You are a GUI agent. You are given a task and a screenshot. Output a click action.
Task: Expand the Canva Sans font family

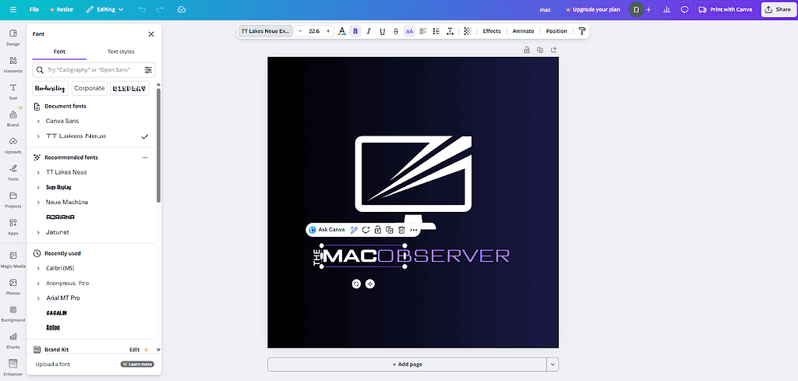38,121
